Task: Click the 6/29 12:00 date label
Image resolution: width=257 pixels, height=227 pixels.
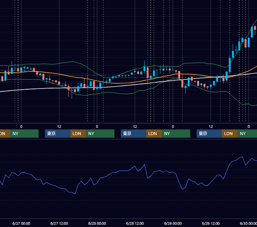Action: tap(211, 223)
